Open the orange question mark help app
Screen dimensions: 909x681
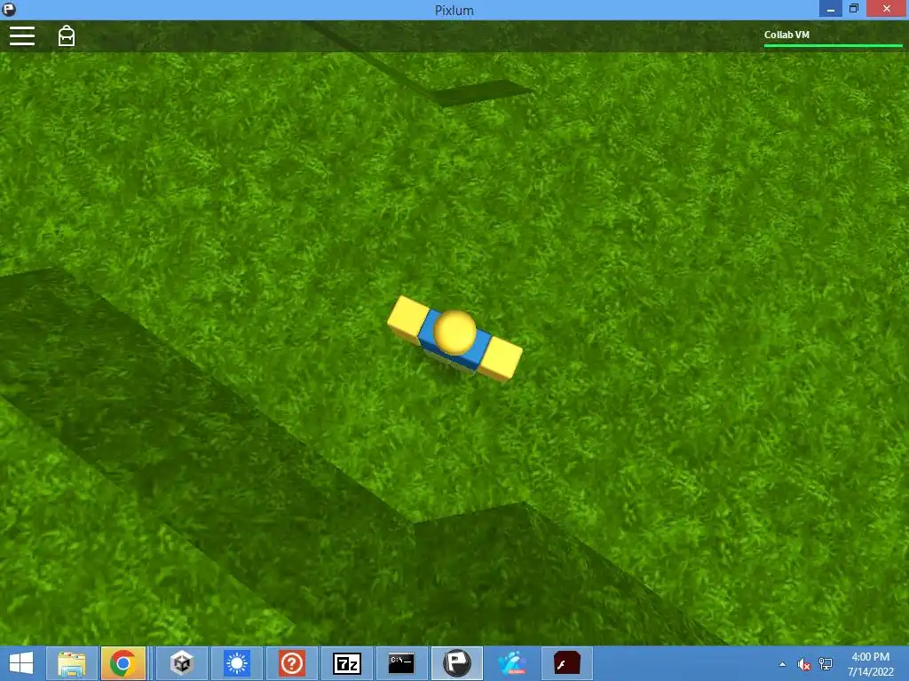tap(291, 663)
